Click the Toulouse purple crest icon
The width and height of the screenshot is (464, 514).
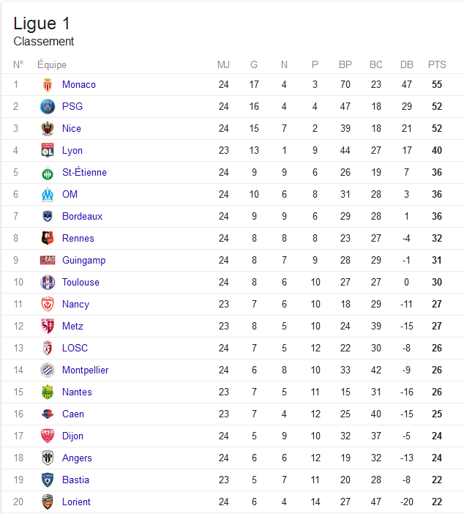click(48, 282)
